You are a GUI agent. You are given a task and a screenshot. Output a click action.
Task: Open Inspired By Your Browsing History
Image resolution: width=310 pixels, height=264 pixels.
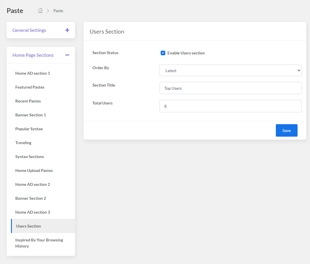point(39,243)
